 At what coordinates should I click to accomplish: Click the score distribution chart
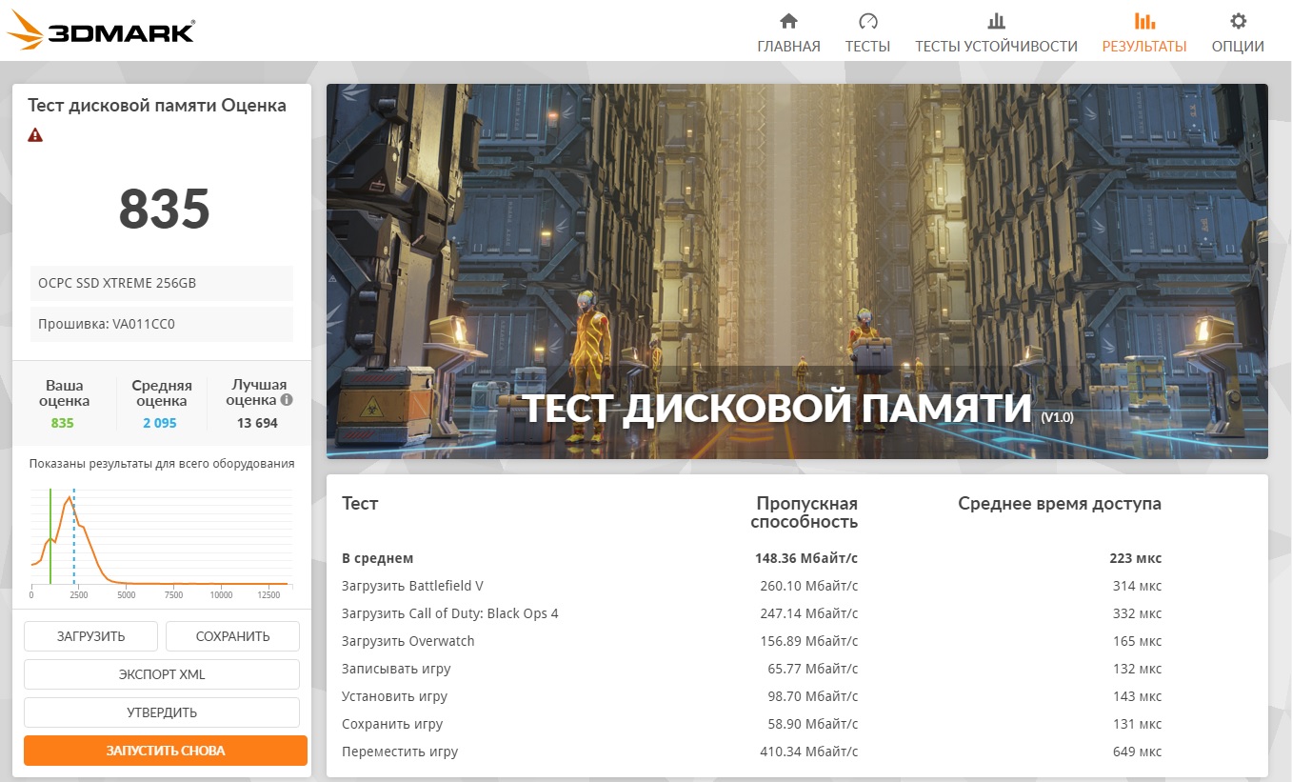[160, 543]
